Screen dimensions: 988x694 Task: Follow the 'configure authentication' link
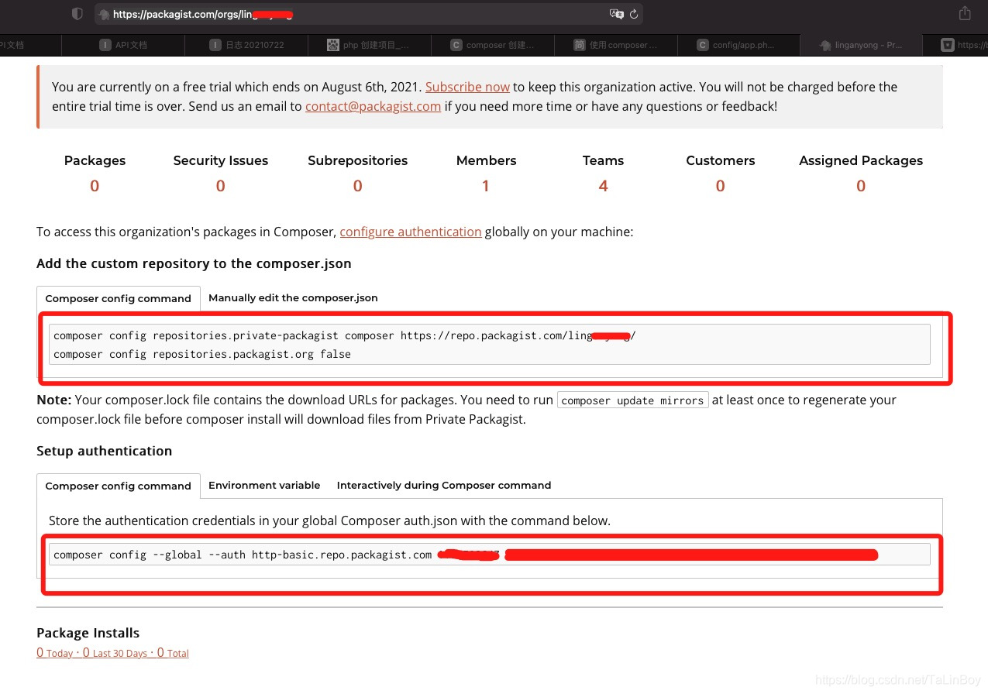pyautogui.click(x=411, y=232)
